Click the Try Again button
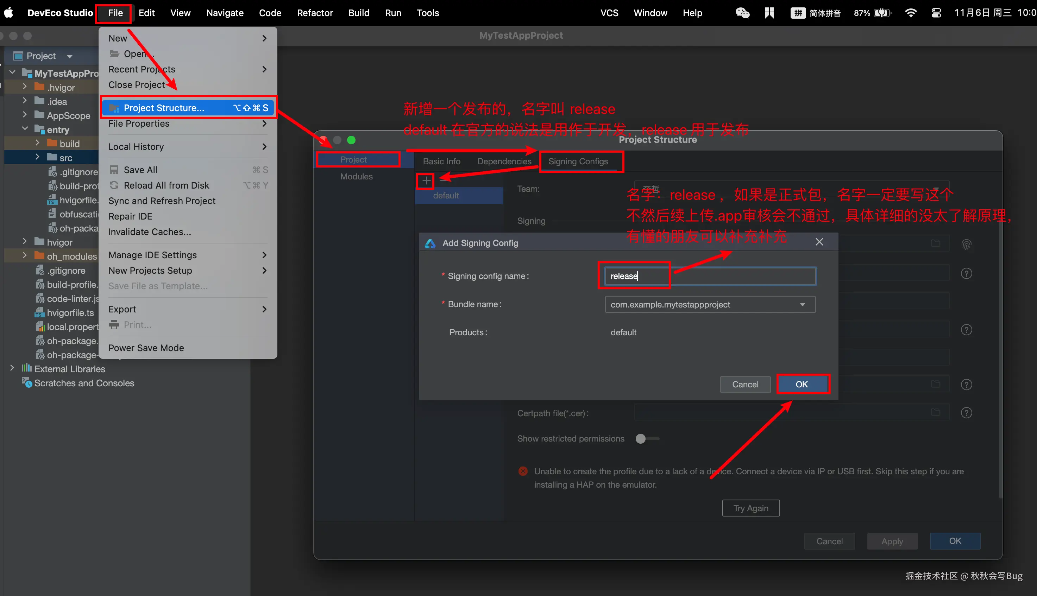This screenshot has width=1037, height=596. click(750, 508)
